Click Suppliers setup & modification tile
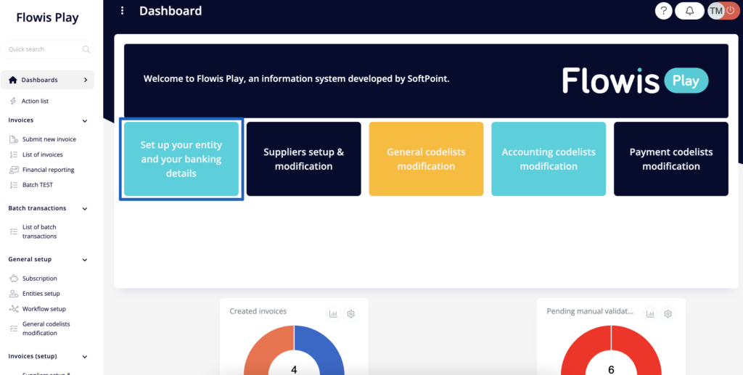The width and height of the screenshot is (743, 375). tap(304, 159)
